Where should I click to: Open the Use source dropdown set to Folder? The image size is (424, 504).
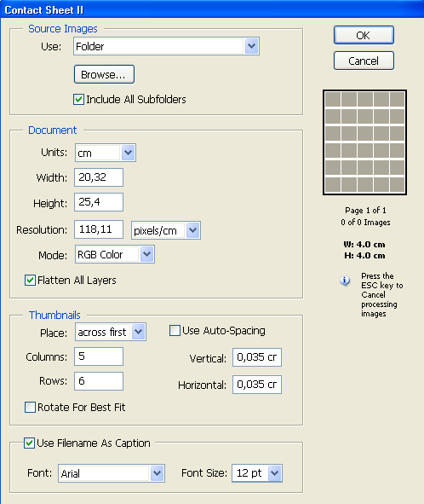[166, 46]
